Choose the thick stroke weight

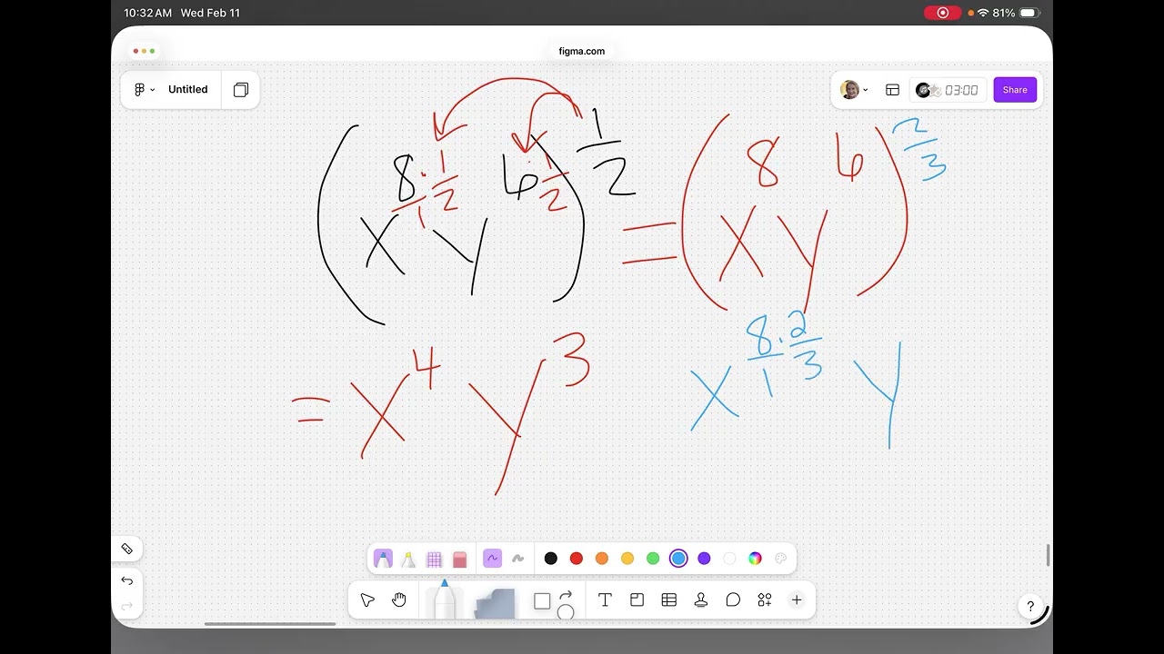coord(517,559)
